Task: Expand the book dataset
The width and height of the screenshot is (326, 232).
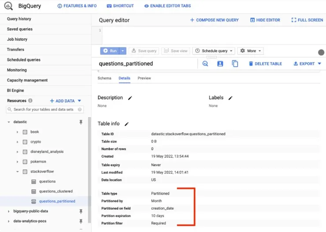Action: 18,132
